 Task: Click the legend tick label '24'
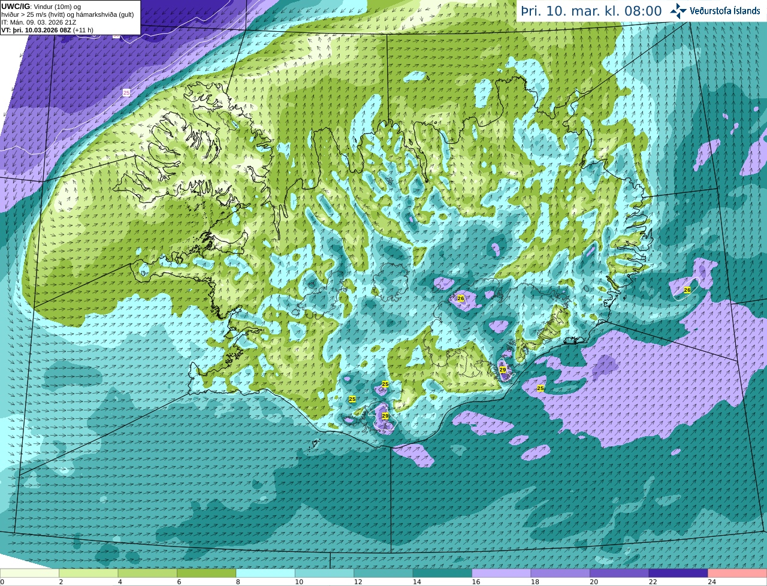tap(712, 582)
